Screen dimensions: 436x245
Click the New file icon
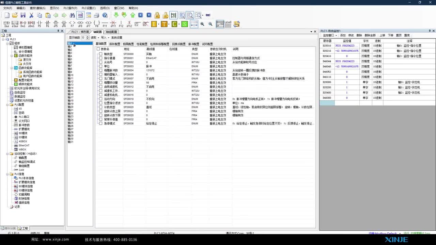[x=7, y=15]
